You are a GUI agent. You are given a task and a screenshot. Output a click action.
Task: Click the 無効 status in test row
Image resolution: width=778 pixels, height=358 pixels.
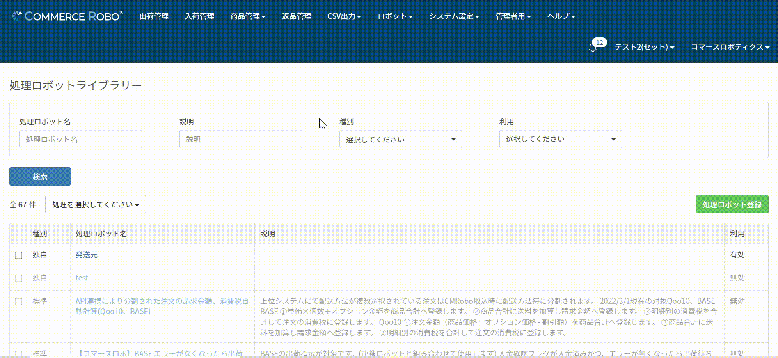(737, 278)
